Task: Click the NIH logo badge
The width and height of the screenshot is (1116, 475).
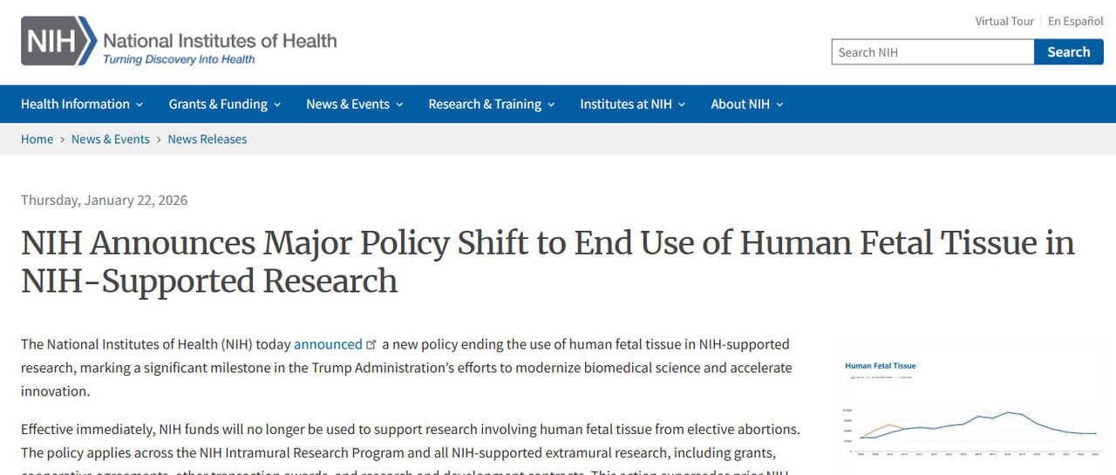Action: (58, 41)
